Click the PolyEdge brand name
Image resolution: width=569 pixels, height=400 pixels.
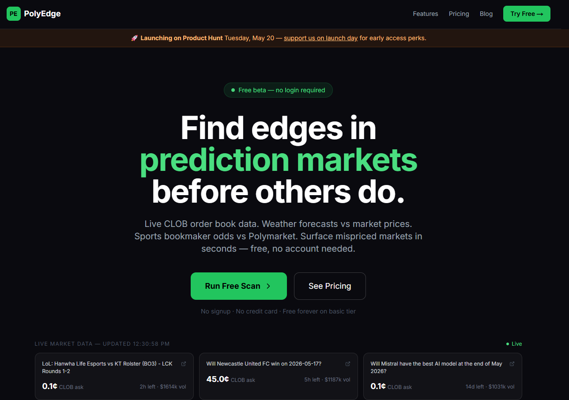(42, 14)
